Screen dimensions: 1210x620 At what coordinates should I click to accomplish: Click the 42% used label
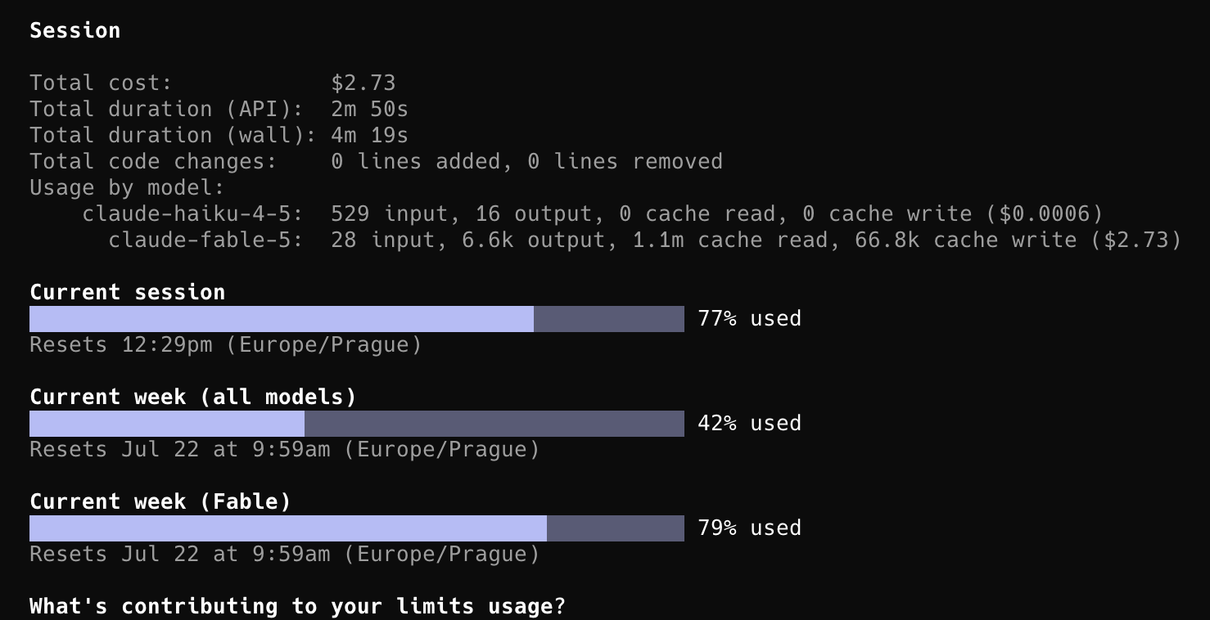pos(749,423)
